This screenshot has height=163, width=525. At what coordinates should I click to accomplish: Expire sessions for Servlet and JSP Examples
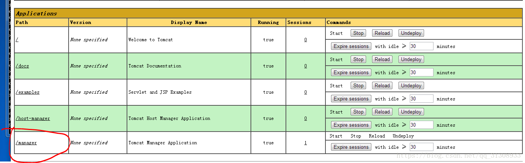coord(351,99)
